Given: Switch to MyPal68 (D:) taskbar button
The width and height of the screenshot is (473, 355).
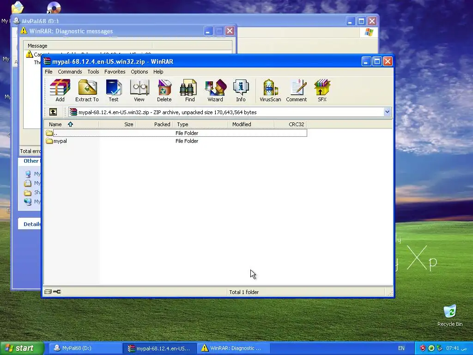Looking at the screenshot, I should (85, 348).
